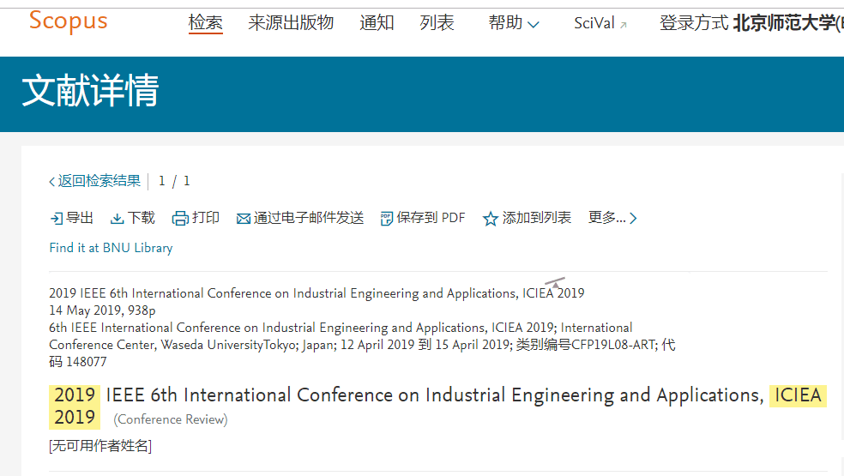Click the back chevron before 返回检索结果
This screenshot has width=844, height=476.
coord(51,182)
